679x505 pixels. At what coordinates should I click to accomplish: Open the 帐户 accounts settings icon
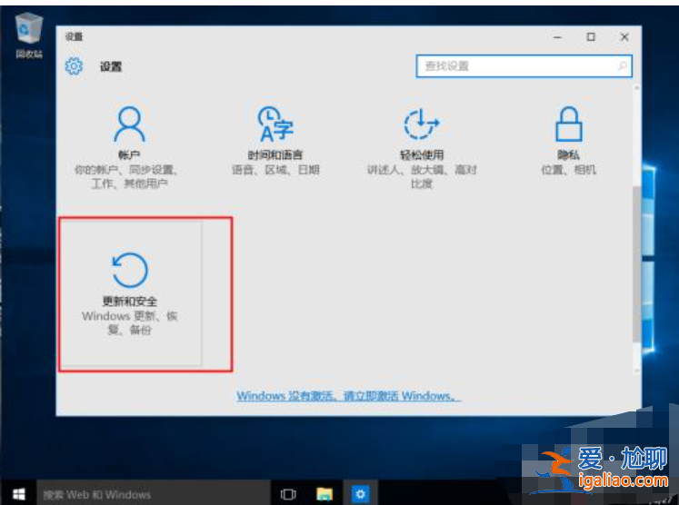[129, 124]
